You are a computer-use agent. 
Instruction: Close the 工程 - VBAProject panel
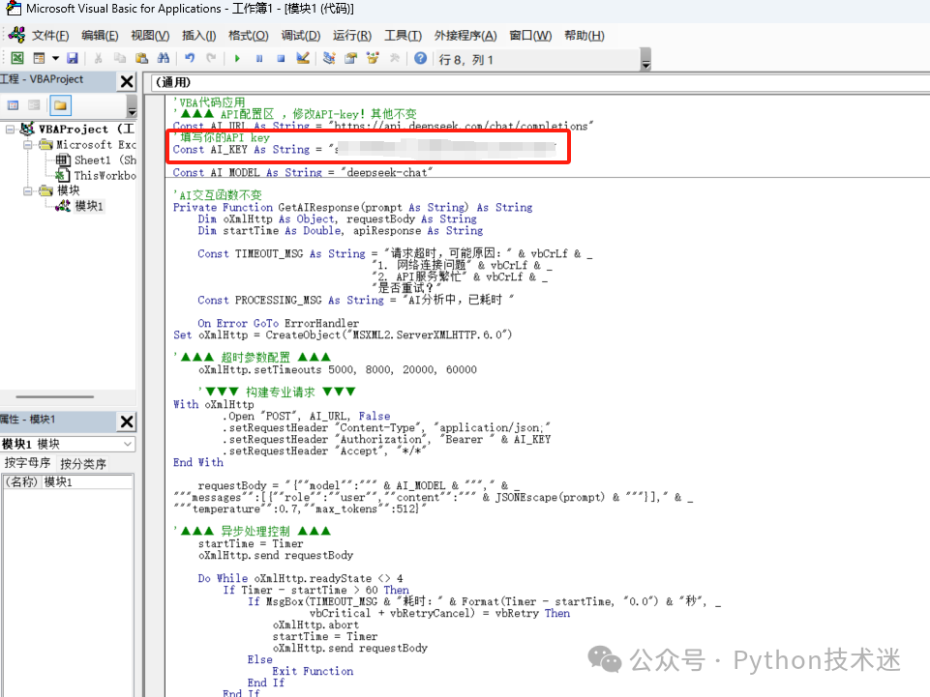coord(127,81)
